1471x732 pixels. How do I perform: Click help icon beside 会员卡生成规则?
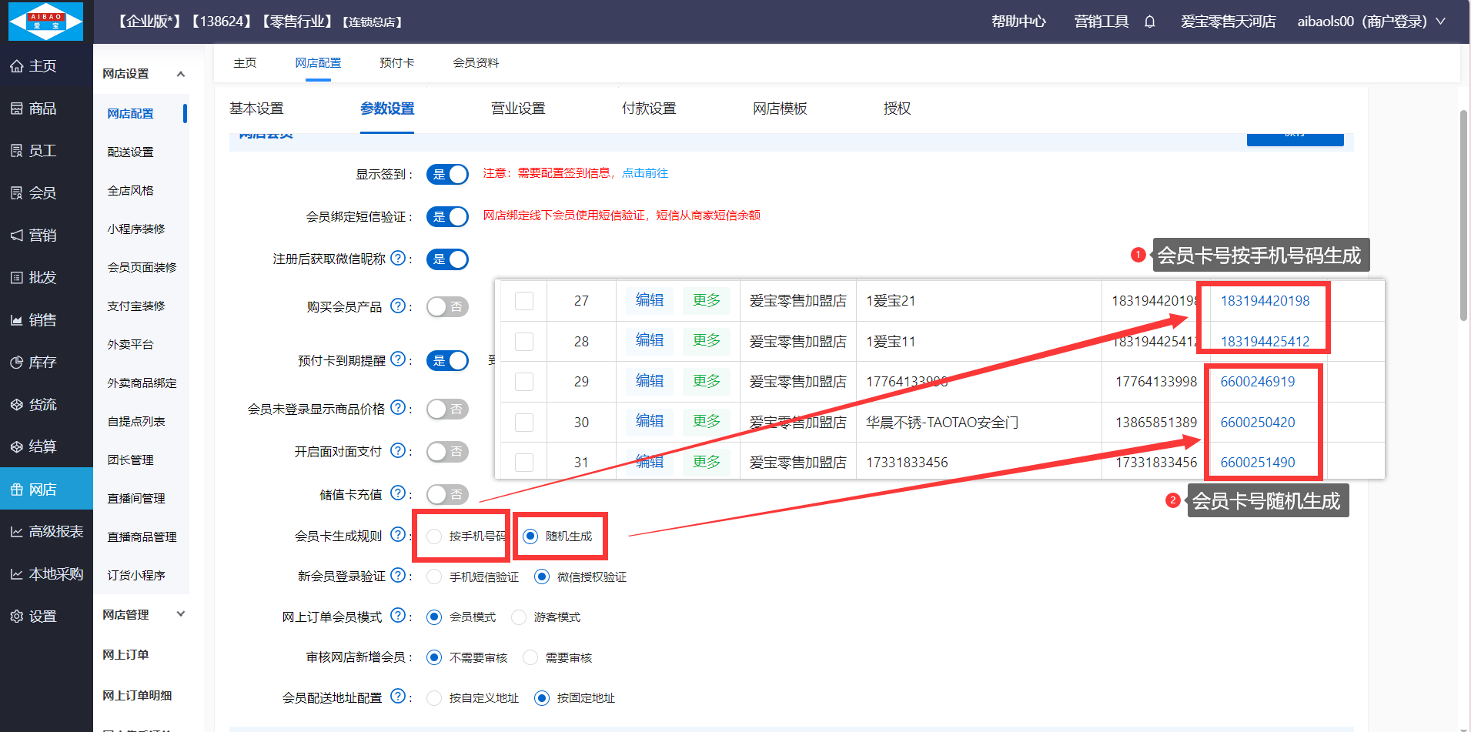(398, 535)
